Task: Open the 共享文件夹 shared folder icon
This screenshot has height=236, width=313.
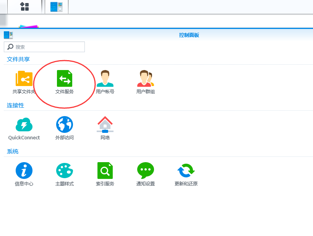Action: (x=24, y=78)
